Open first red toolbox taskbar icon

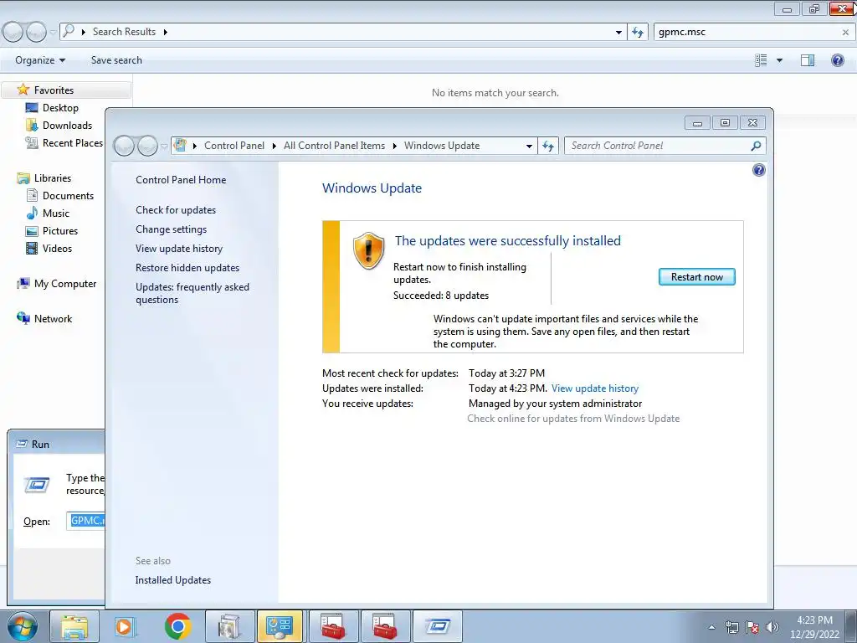click(x=332, y=626)
